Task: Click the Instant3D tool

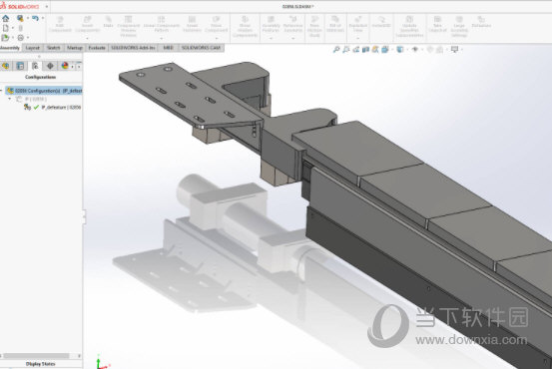Action: coord(381,22)
